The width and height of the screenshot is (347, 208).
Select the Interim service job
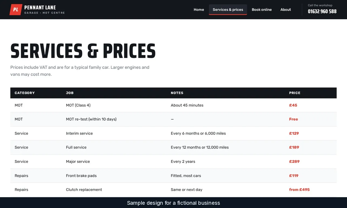tap(79, 133)
